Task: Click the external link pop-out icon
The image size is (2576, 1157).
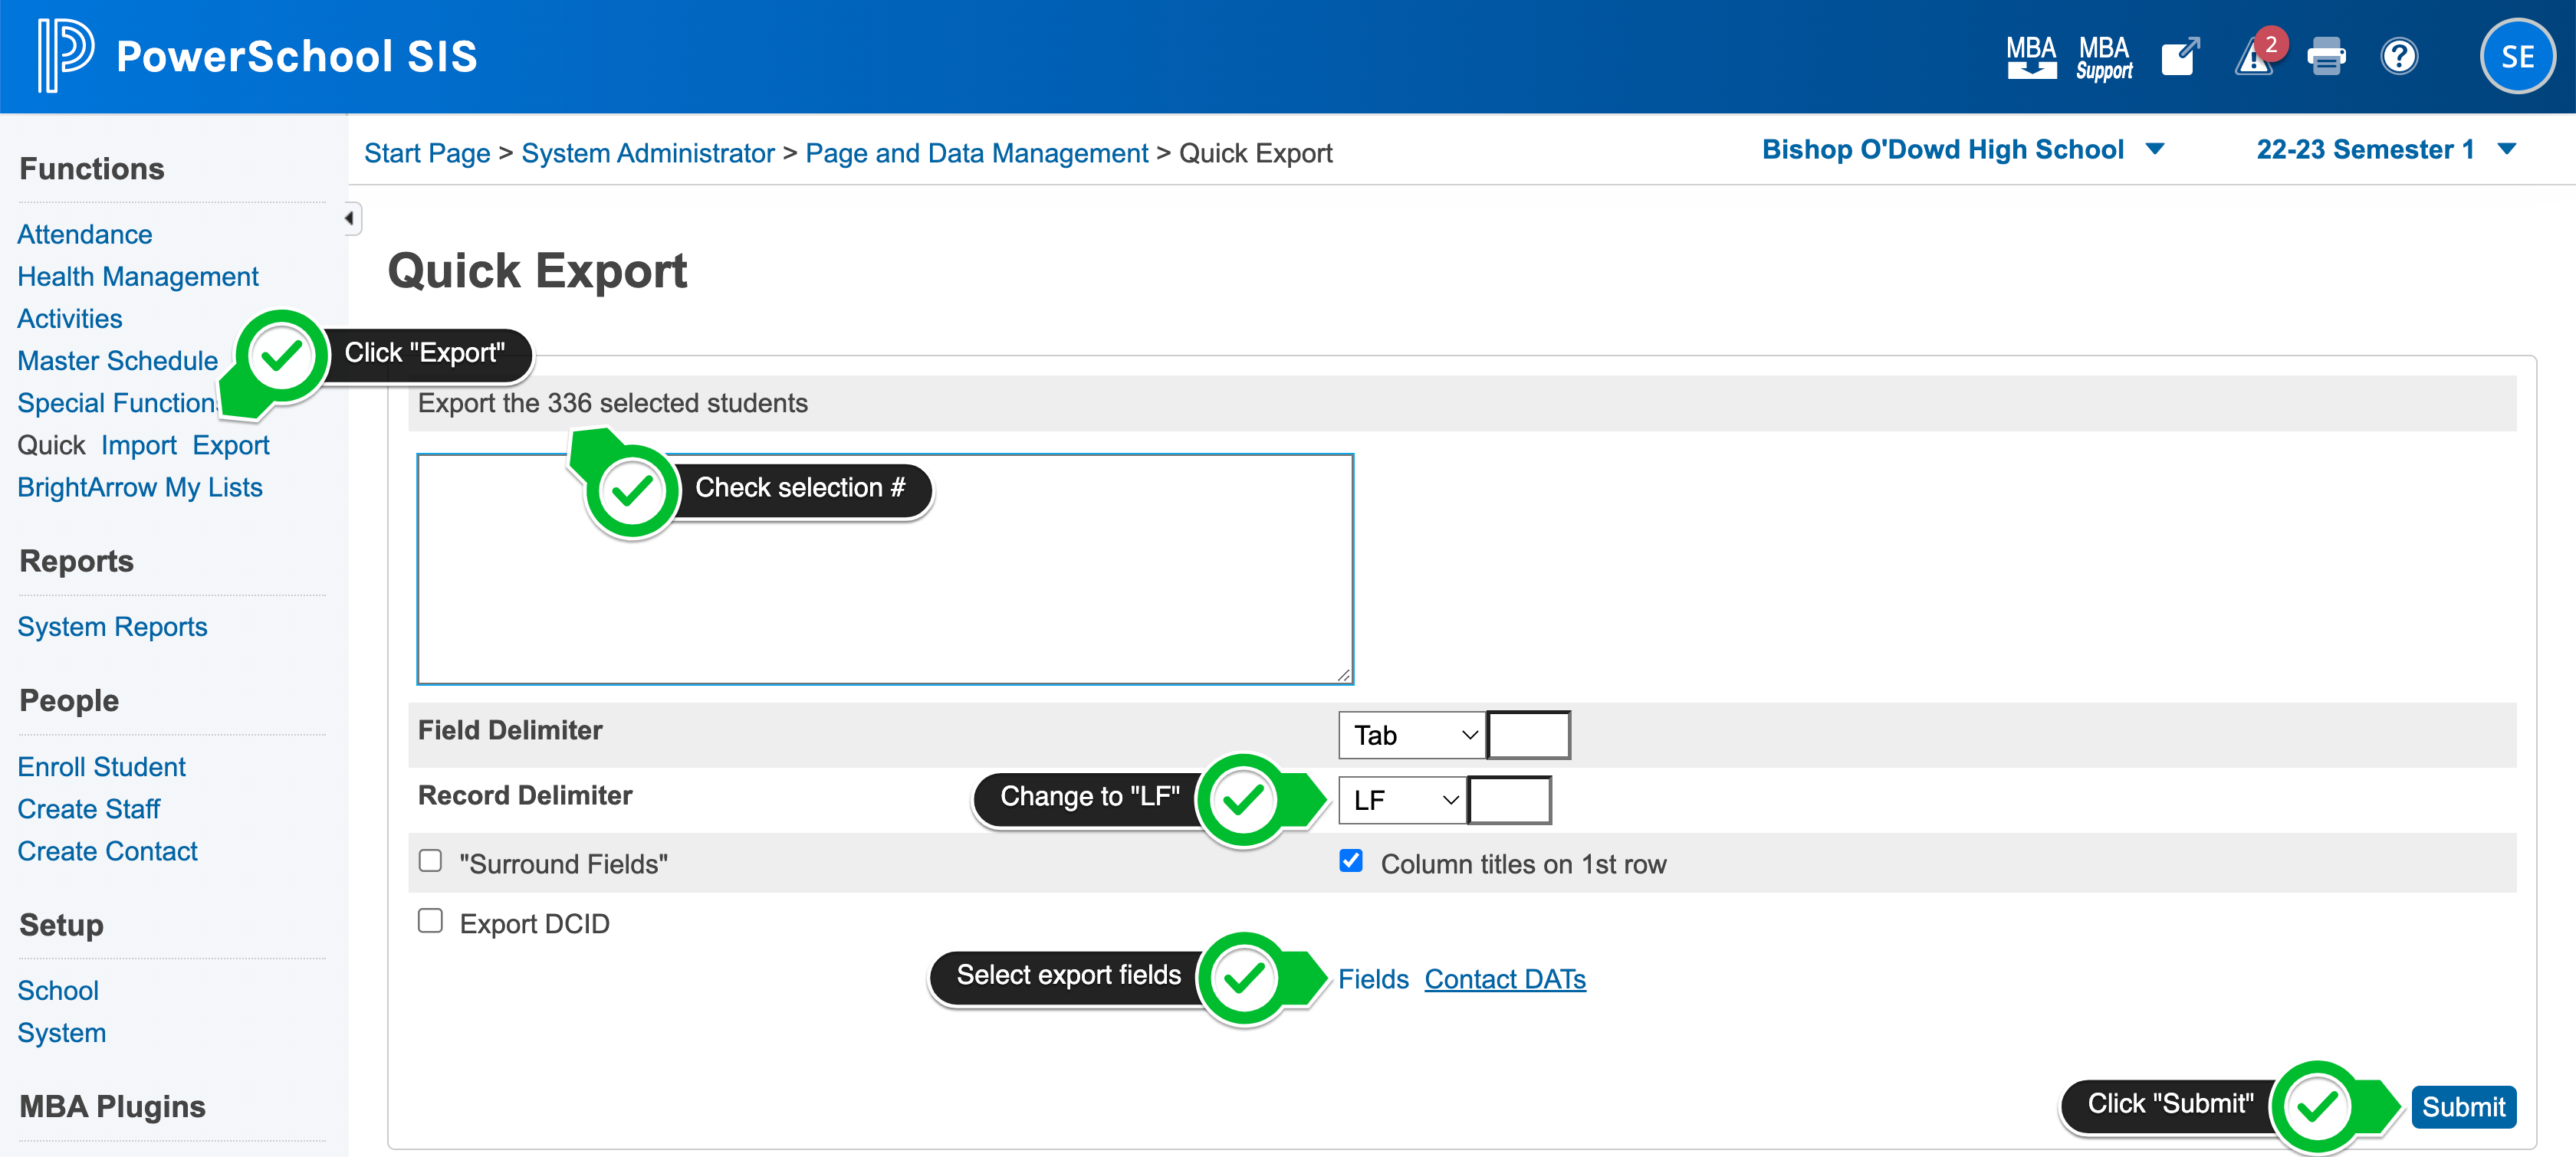Action: pyautogui.click(x=2179, y=57)
